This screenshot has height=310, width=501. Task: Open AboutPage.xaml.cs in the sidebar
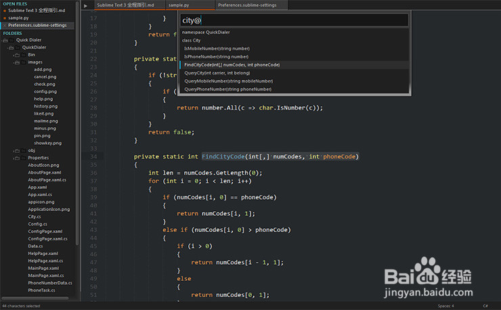coord(47,180)
